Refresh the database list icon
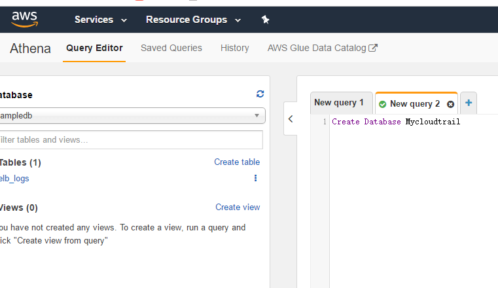This screenshot has width=498, height=288. coord(260,94)
